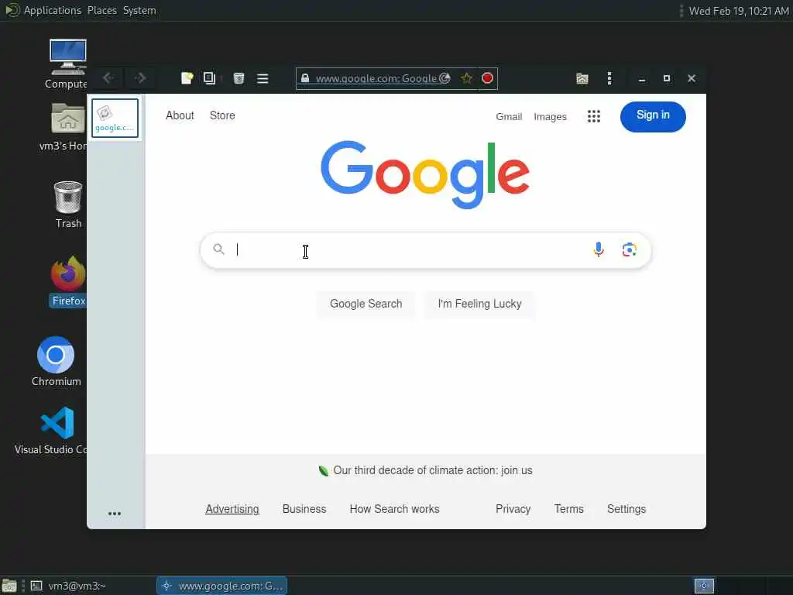
Task: Search by image with the Lens camera icon
Action: tap(629, 250)
